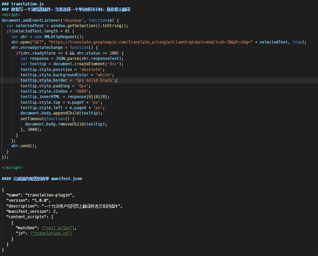Click the '"description"' JSON line
The image size is (318, 256).
pyautogui.click(x=64, y=206)
